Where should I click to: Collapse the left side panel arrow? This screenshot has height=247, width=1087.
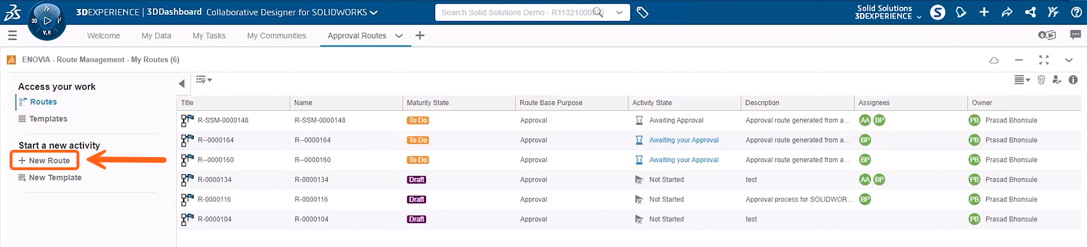181,84
